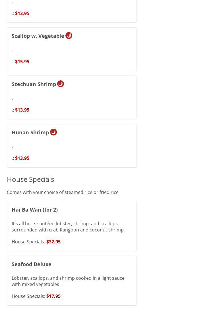This screenshot has width=219, height=309.
Task: Select the Seafood Deluxe dish title
Action: click(32, 264)
